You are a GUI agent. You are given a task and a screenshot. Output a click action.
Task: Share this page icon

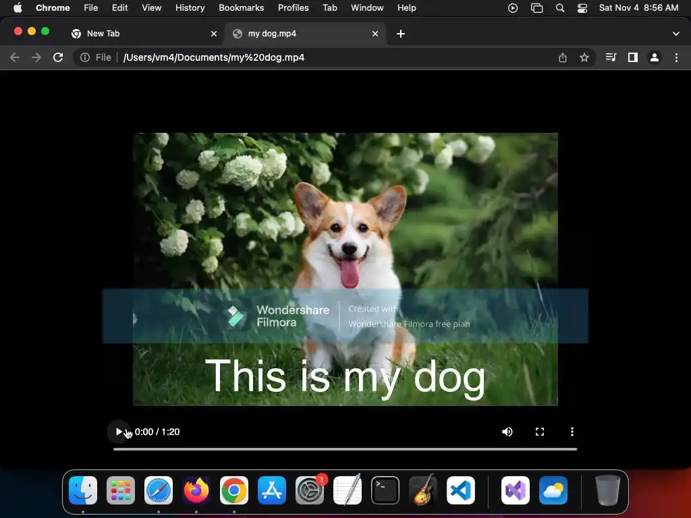click(x=563, y=57)
